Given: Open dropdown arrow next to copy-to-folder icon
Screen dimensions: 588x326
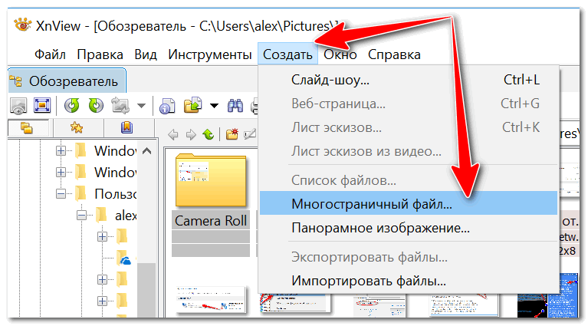Looking at the screenshot, I should pos(214,106).
